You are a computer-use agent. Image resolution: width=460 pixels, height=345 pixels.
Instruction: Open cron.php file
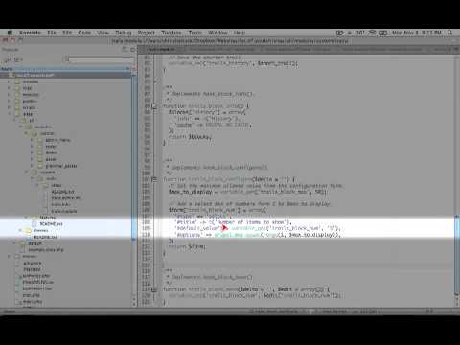(x=32, y=295)
